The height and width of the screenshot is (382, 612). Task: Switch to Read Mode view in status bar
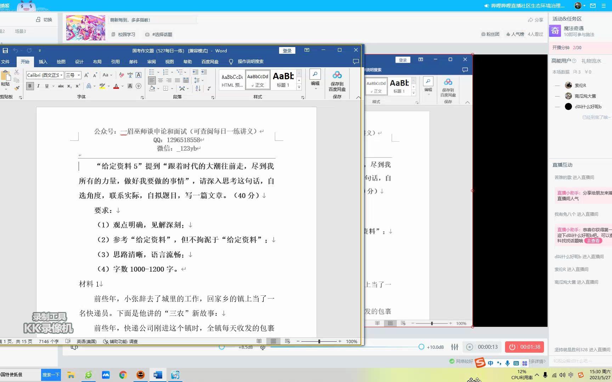(259, 341)
